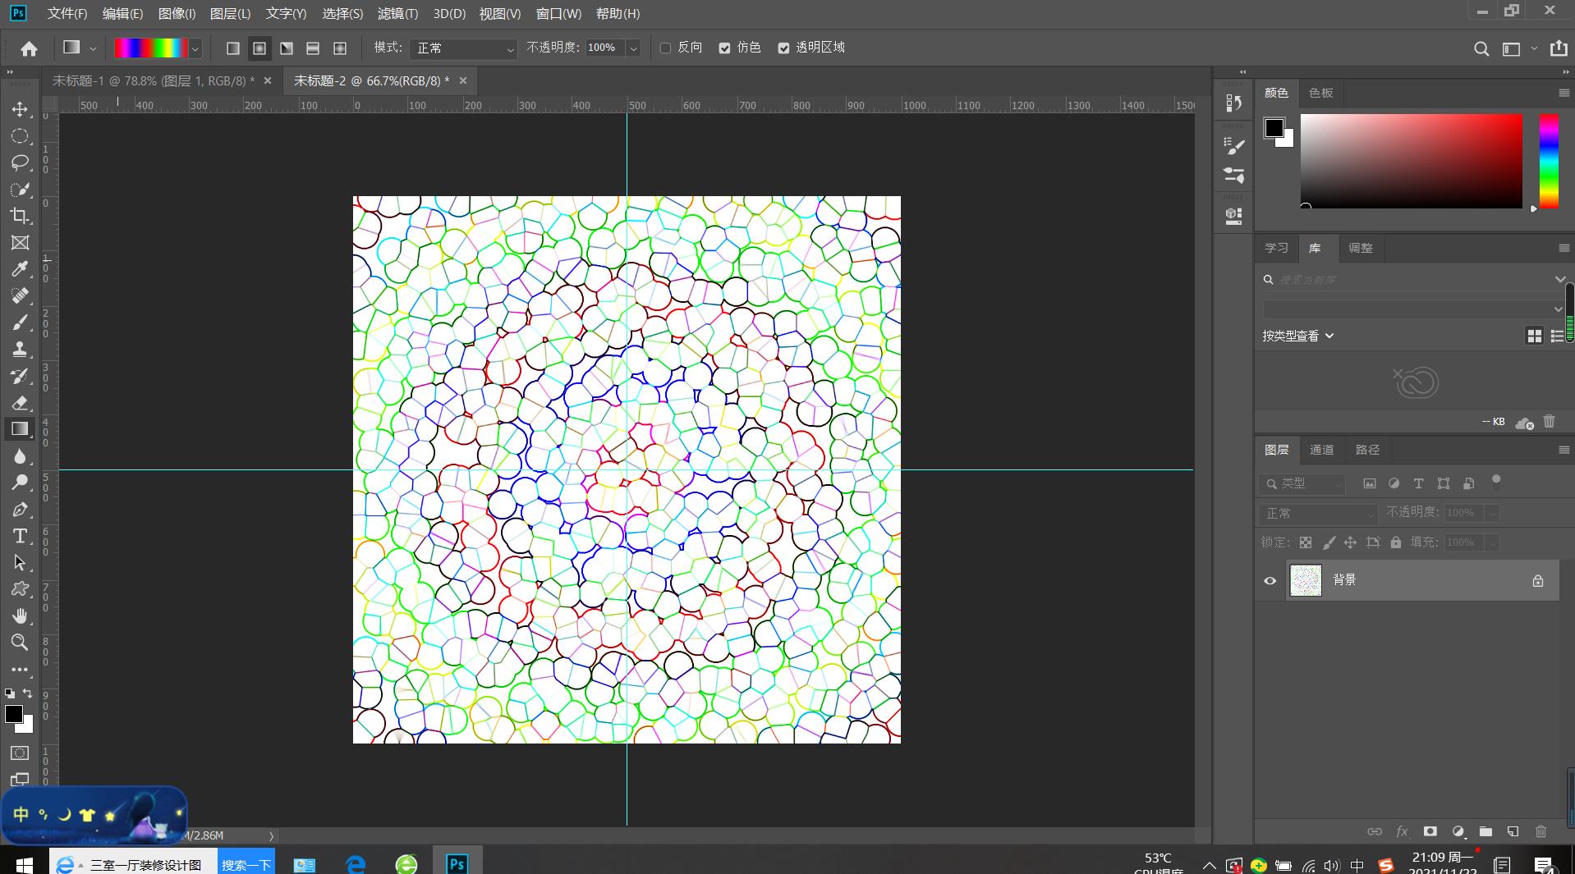Switch to document tab 未标题-1
Screen dimensions: 1575x874
(153, 80)
